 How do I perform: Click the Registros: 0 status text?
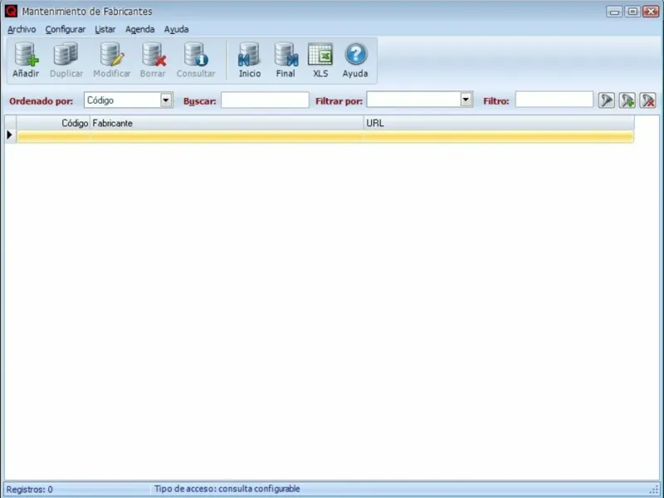click(x=30, y=490)
